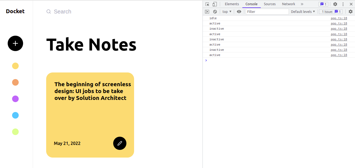Open the console sidebar panel icon

pyautogui.click(x=207, y=12)
